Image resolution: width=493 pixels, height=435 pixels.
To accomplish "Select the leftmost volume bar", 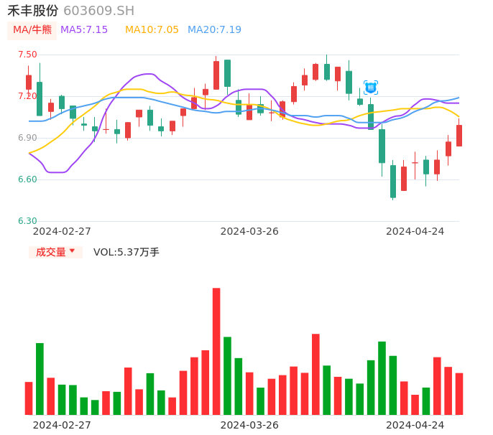I will pos(29,398).
